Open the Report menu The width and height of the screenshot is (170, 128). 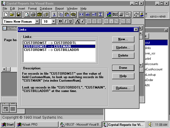[x=59, y=9]
